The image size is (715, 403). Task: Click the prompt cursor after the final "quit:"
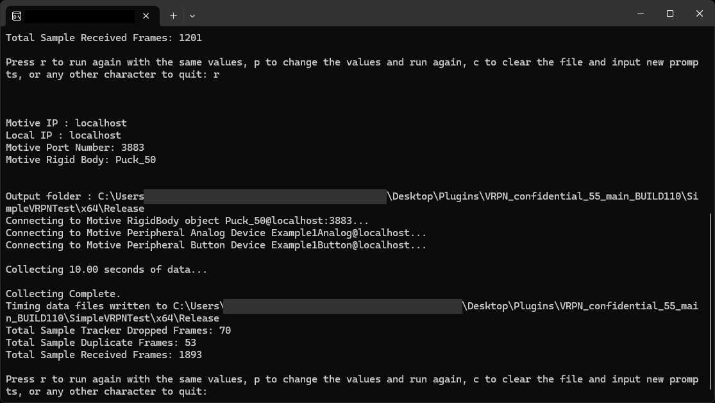point(215,391)
